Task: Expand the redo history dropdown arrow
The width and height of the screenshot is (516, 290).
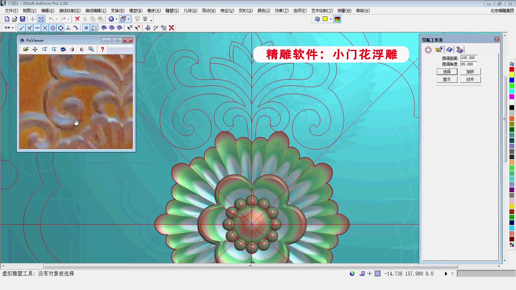Action: click(x=68, y=19)
